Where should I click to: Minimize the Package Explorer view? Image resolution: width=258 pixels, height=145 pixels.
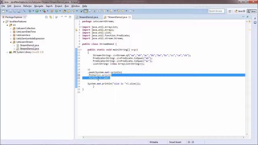point(66,17)
